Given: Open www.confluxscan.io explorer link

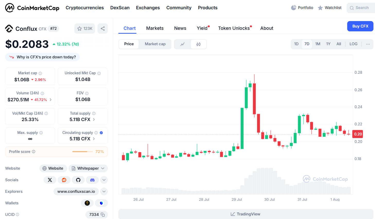Looking at the screenshot, I should pyautogui.click(x=76, y=191).
